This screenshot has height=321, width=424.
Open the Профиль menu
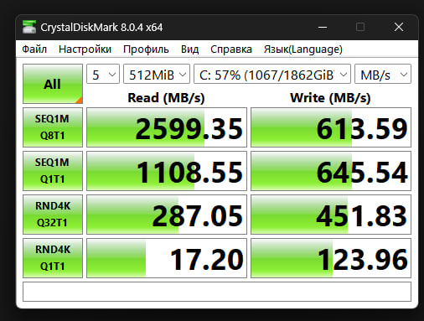146,49
